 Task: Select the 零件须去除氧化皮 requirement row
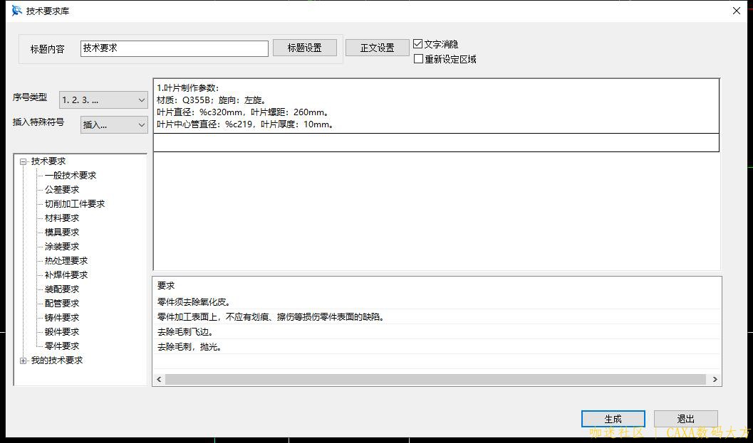tap(194, 302)
